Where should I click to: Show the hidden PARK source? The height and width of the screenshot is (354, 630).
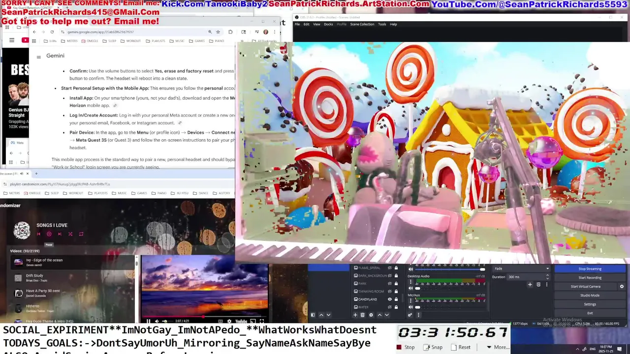pyautogui.click(x=390, y=284)
